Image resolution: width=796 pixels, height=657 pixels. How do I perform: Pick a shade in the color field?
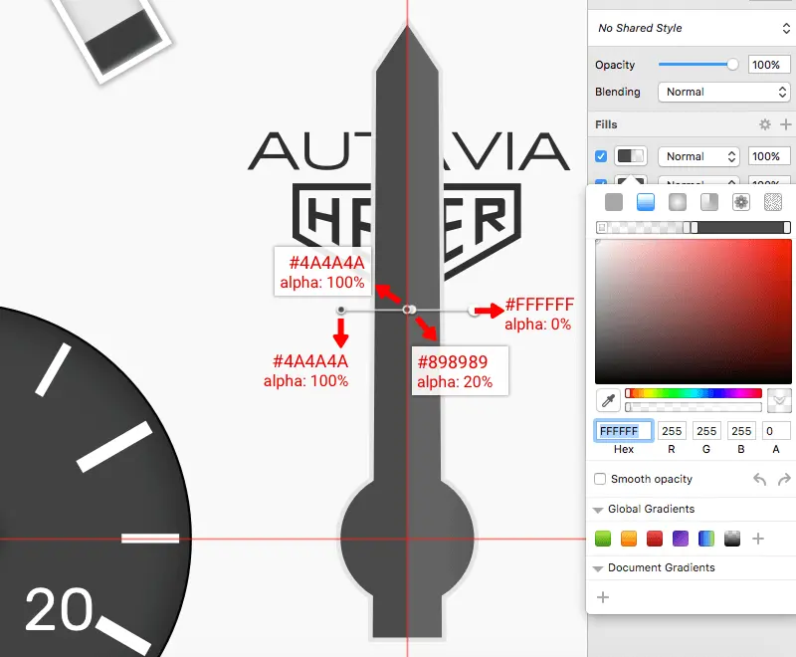tap(694, 312)
